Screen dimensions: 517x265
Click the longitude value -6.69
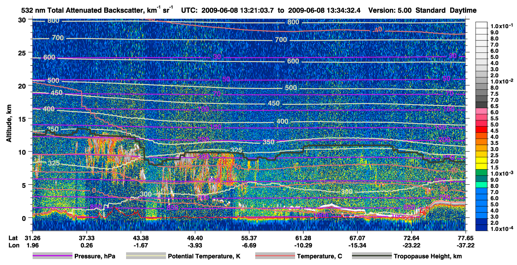(249, 245)
